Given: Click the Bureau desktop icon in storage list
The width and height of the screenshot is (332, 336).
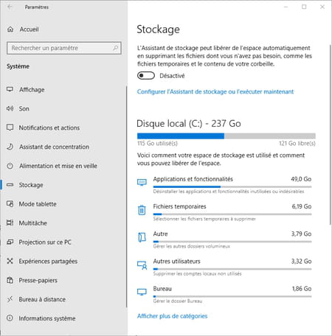Looking at the screenshot, I should (x=142, y=292).
